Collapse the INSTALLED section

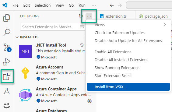17,37
